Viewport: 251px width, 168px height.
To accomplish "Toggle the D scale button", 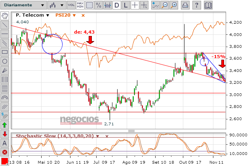I will (117, 5).
